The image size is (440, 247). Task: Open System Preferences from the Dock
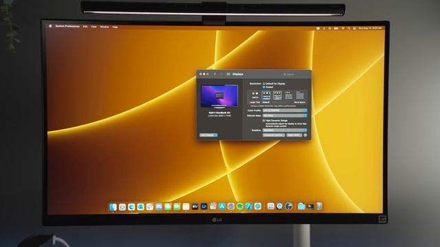click(231, 207)
